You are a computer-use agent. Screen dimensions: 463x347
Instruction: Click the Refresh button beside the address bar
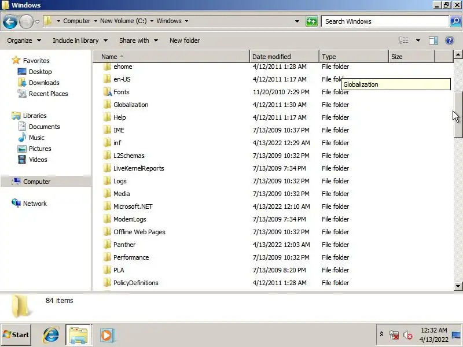(x=311, y=21)
